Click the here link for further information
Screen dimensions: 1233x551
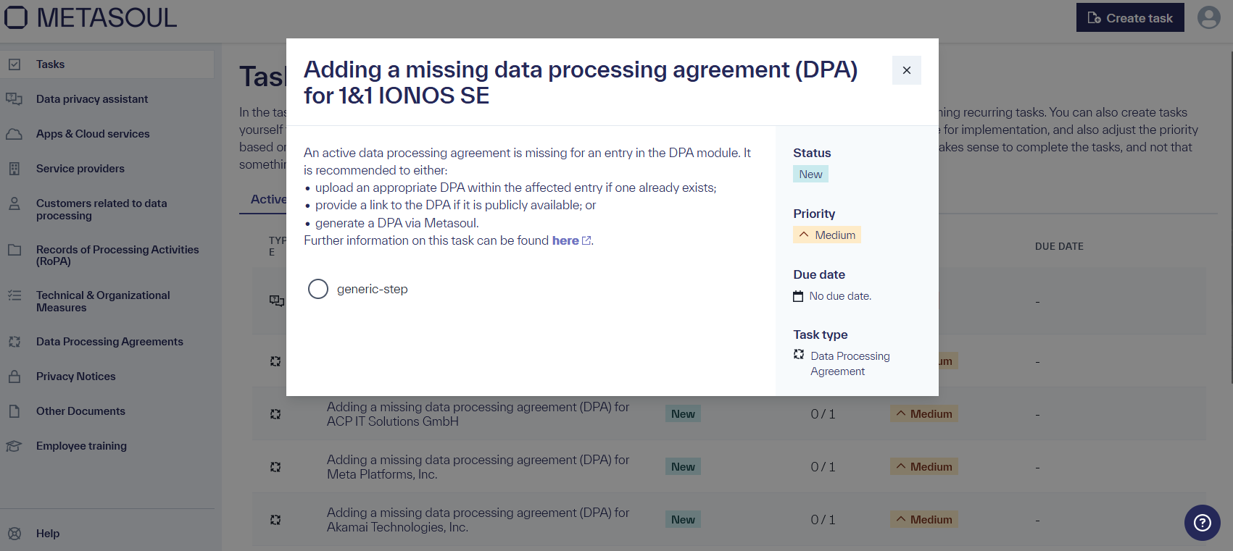(x=565, y=240)
